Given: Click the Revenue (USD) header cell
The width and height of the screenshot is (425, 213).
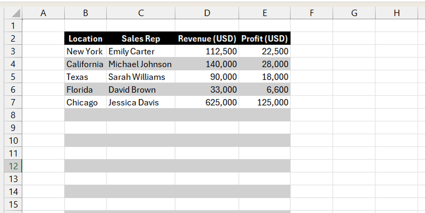Looking at the screenshot, I should (207, 38).
